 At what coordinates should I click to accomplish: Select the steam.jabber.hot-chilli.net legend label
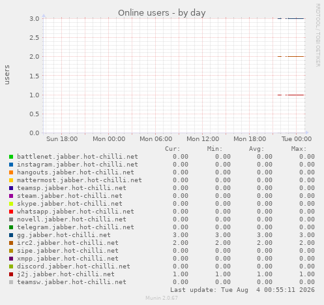click(x=70, y=196)
